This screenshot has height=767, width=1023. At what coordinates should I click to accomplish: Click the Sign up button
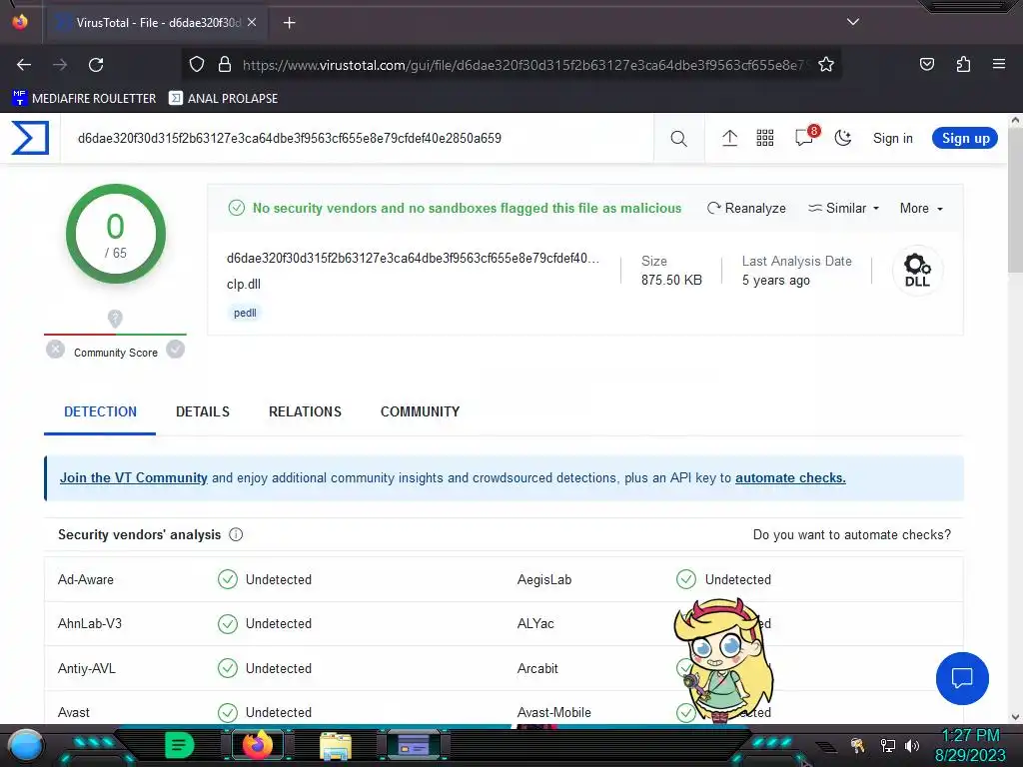[x=965, y=138]
